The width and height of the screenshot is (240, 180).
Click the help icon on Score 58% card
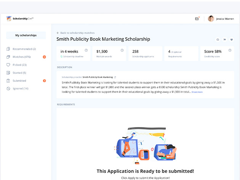pos(230,50)
